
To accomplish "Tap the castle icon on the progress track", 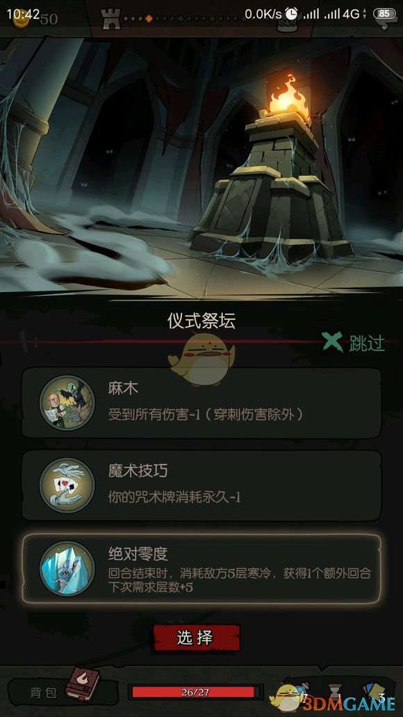I will pos(110,19).
